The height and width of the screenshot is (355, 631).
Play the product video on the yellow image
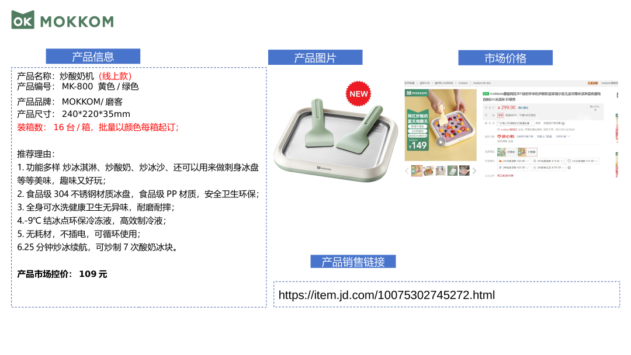click(441, 141)
